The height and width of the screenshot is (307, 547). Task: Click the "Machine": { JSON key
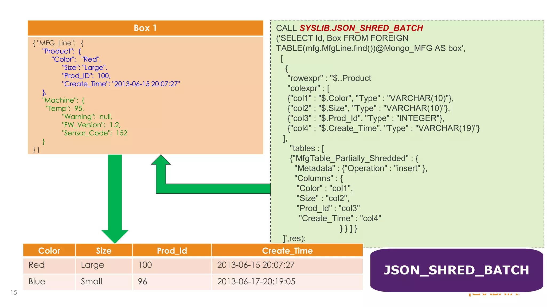[63, 100]
